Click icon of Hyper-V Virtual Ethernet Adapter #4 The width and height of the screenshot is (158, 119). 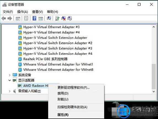click(20, 33)
